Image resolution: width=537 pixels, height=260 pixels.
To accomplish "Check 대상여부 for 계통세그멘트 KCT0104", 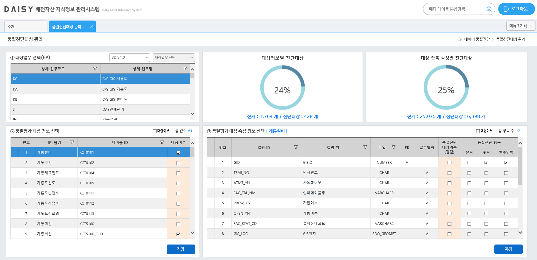I will (x=178, y=173).
